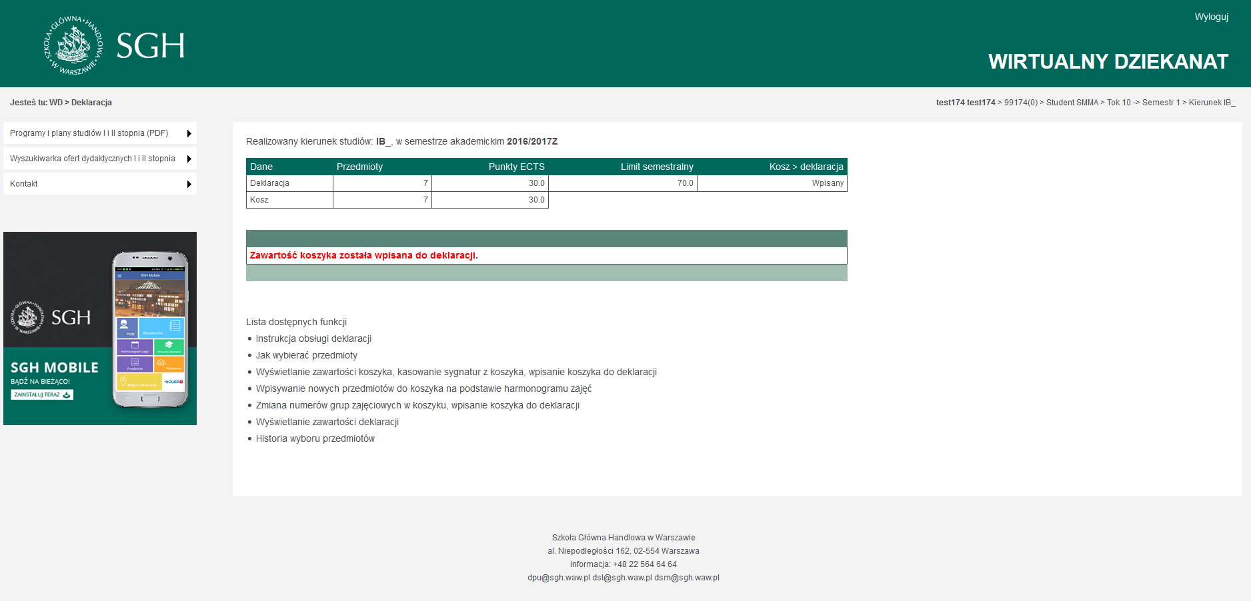Click the Kierunek IB_ text in user path
The height and width of the screenshot is (601, 1251).
pyautogui.click(x=1212, y=103)
